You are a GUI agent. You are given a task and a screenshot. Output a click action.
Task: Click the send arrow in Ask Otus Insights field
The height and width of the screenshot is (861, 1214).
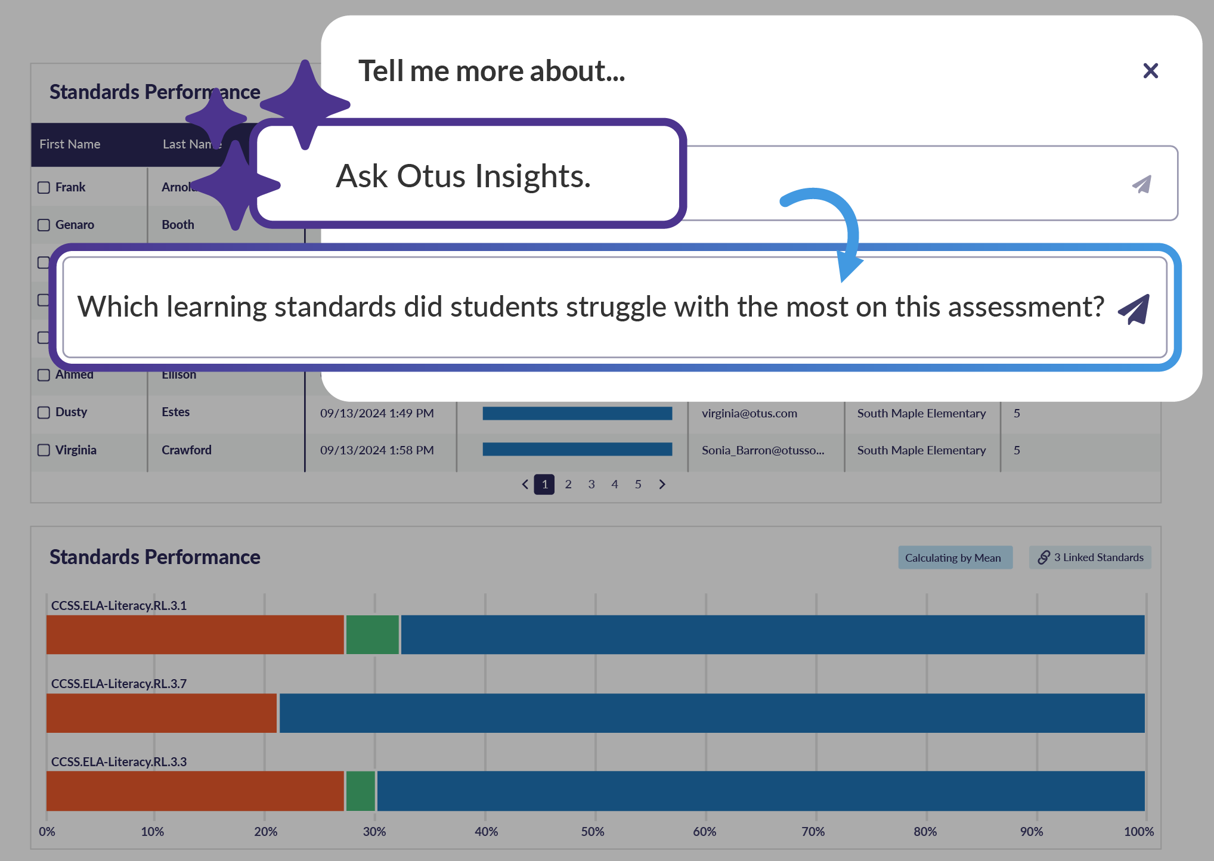click(x=1141, y=184)
